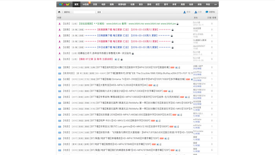Viewport: 275px width, 155px height.
Task: Click author BT小子005
Action: click(198, 34)
